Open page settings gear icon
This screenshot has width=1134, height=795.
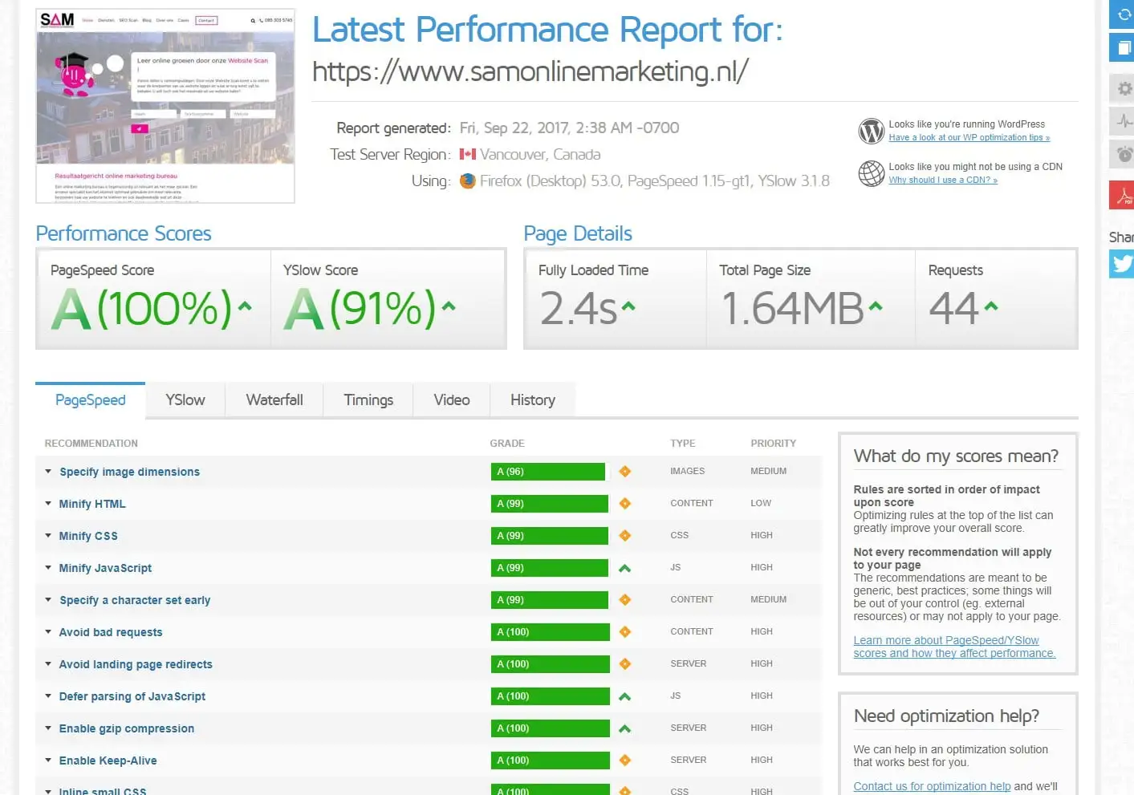click(1124, 88)
